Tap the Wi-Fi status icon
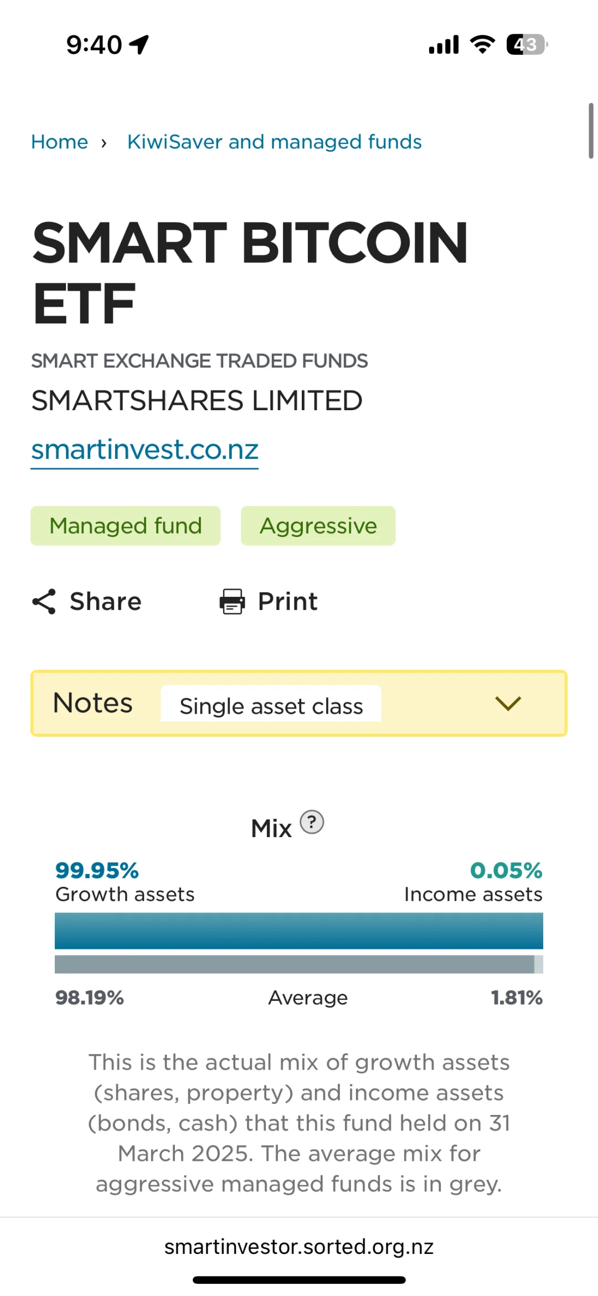This screenshot has width=598, height=1296. 482,44
